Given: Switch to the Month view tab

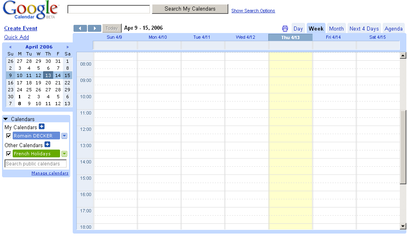Looking at the screenshot, I should [x=336, y=29].
